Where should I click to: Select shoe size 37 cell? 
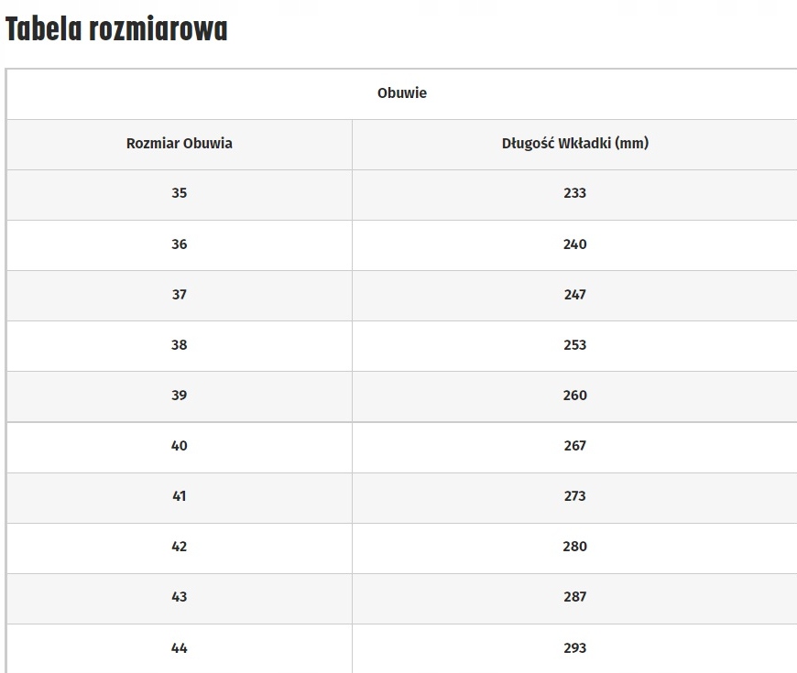coord(180,295)
